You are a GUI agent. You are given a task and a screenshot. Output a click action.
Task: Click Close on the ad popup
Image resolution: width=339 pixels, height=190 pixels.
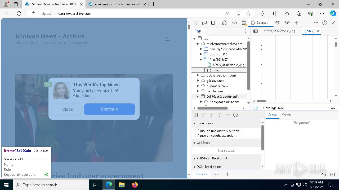[x=67, y=109]
